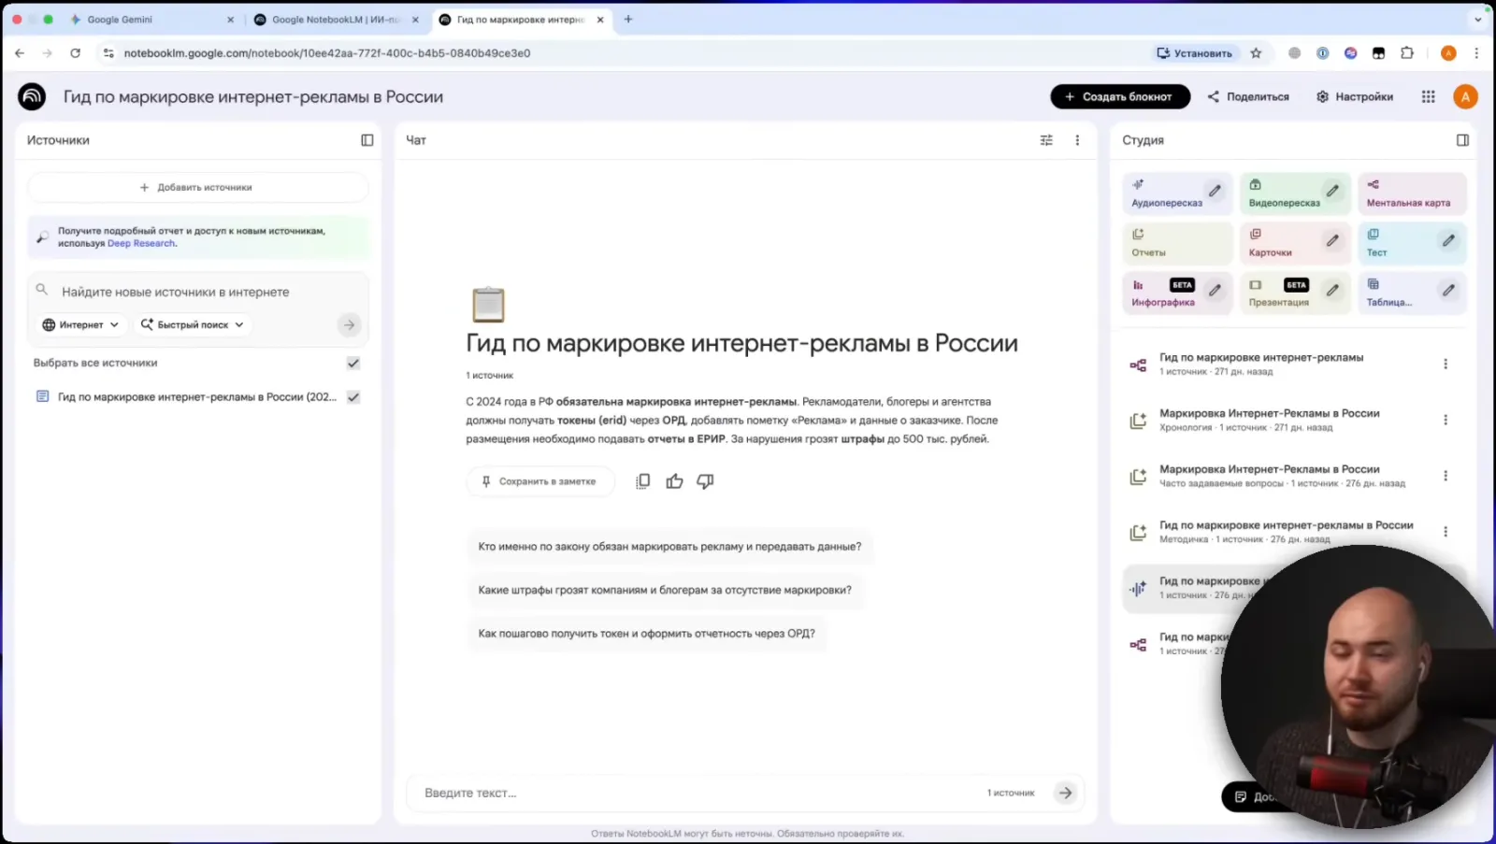Click the Найдите новые источники search field
Viewport: 1496px width, 844px height.
[196, 292]
